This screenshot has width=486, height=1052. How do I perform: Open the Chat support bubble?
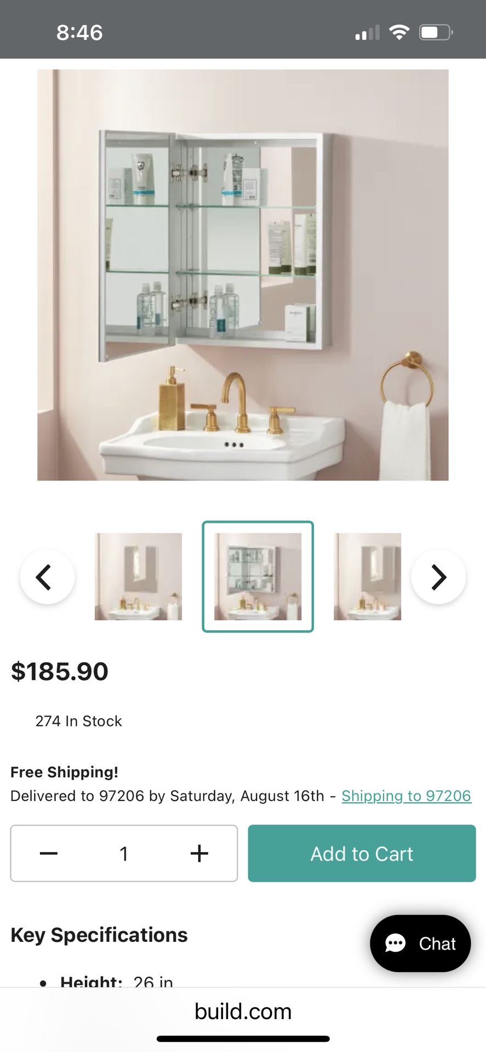tap(420, 944)
